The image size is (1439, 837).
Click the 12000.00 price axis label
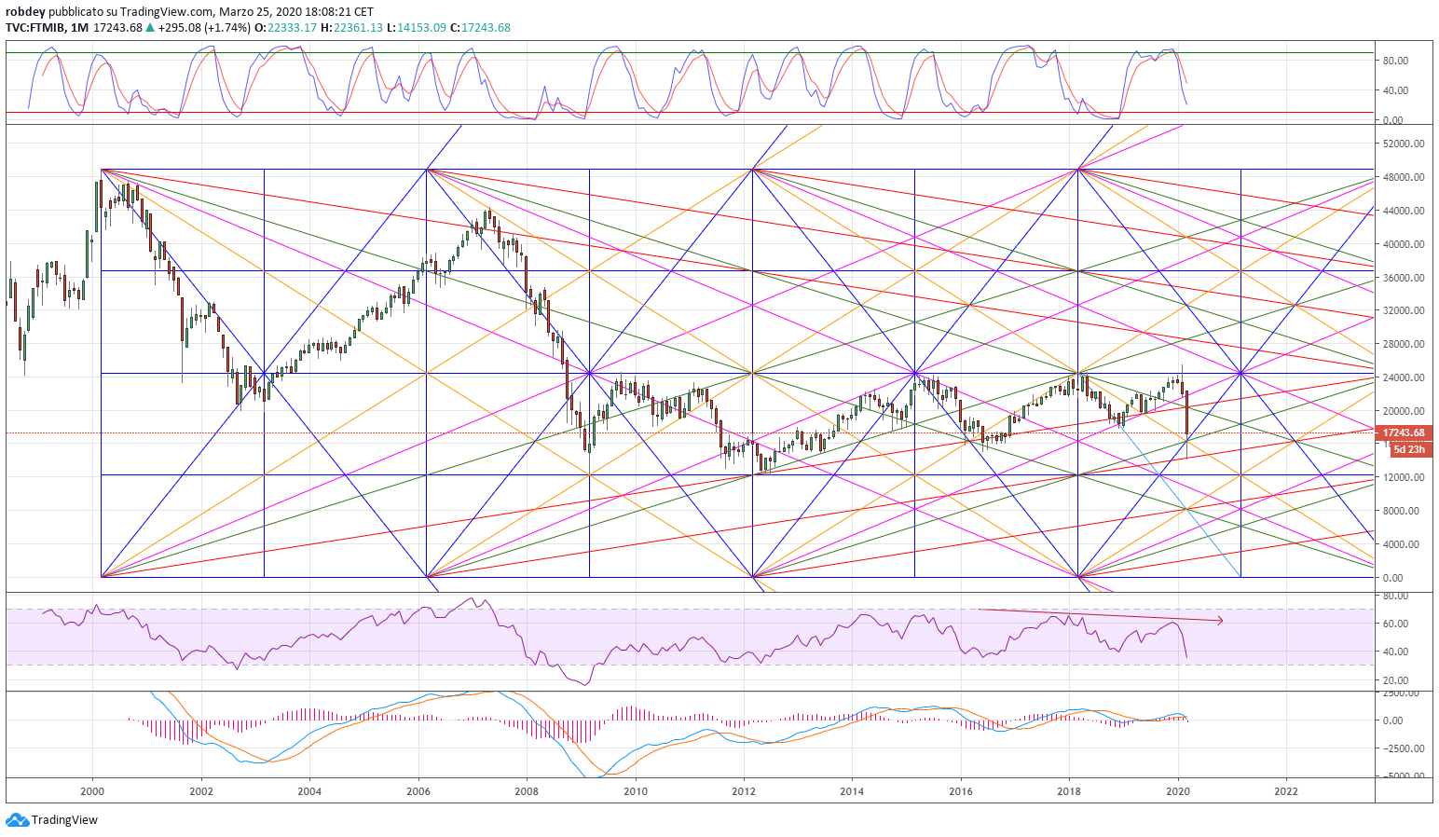coord(1404,477)
